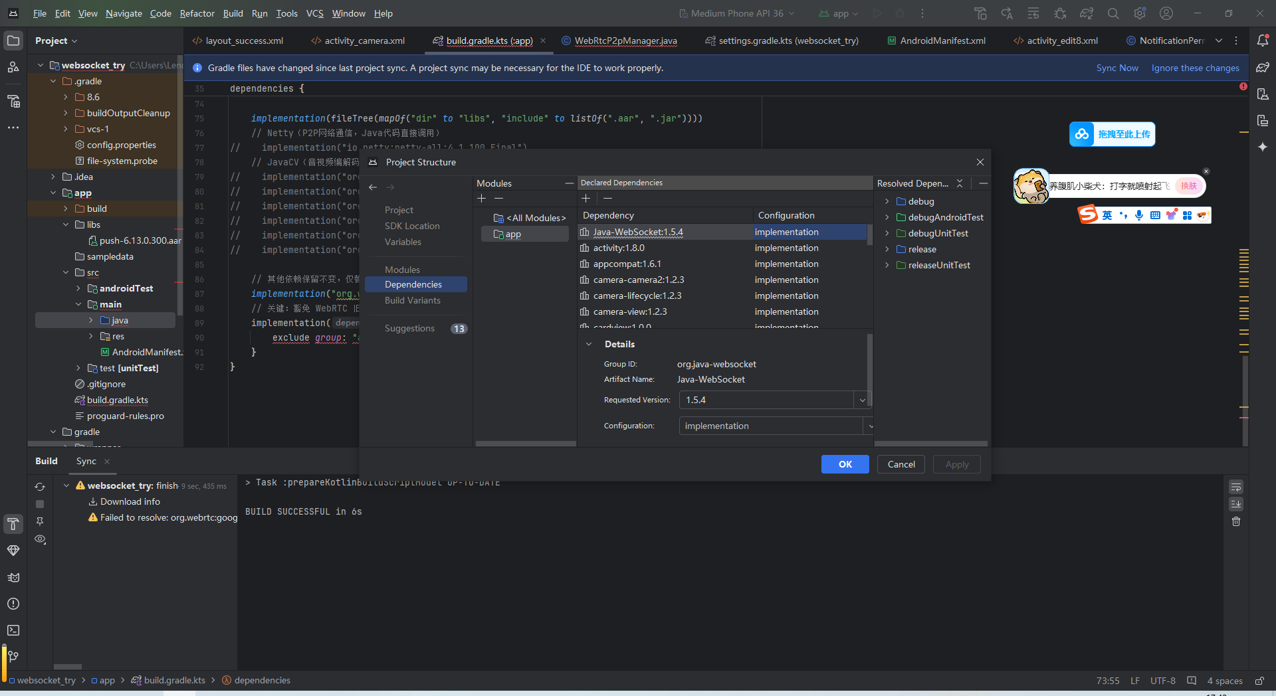Open the Configuration combo box dropdown
The width and height of the screenshot is (1276, 696).
click(870, 426)
